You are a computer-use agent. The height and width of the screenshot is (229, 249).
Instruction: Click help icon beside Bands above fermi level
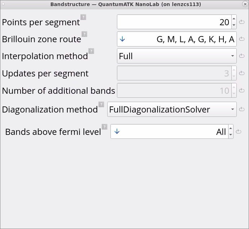104,127
